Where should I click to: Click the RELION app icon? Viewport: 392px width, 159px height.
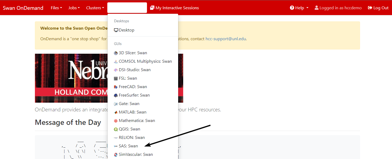pos(116,138)
